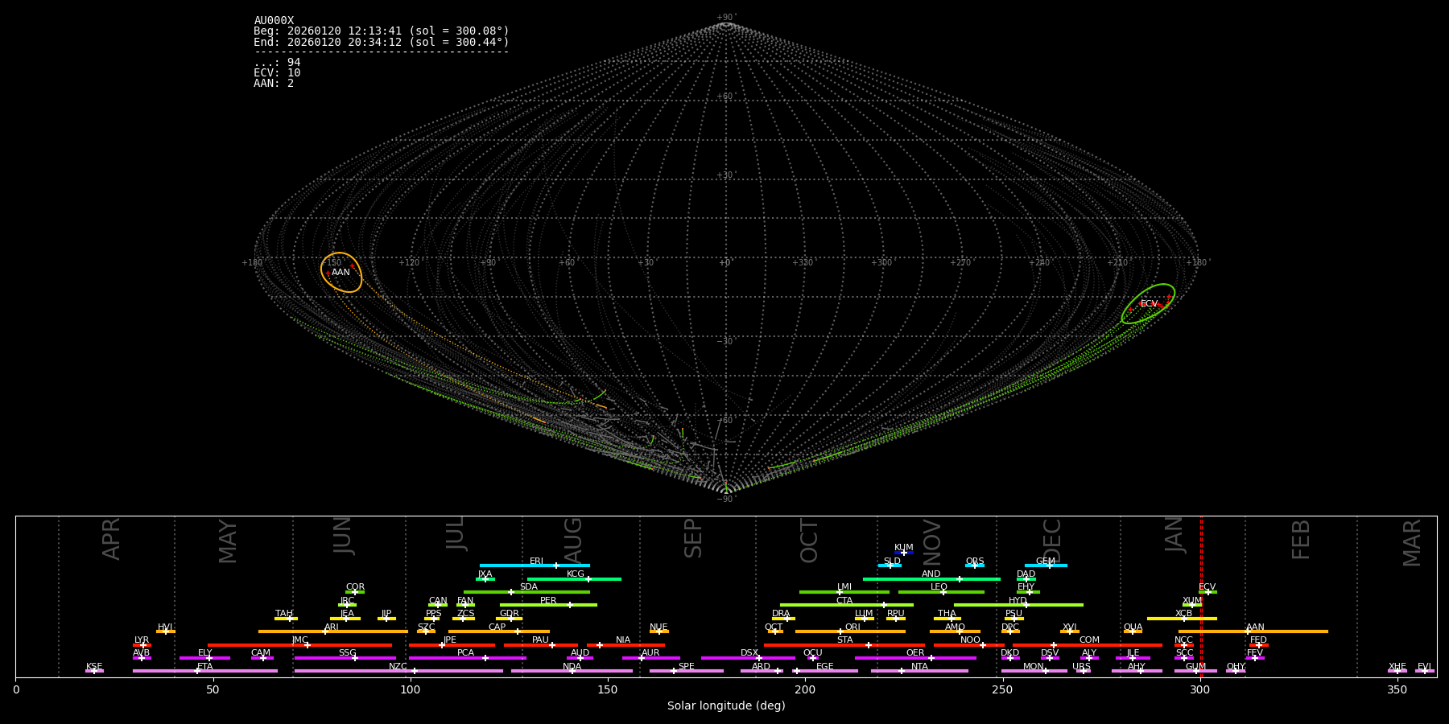This screenshot has height=724, width=1449.
Task: Click the GUM shower label
Action: (1195, 667)
